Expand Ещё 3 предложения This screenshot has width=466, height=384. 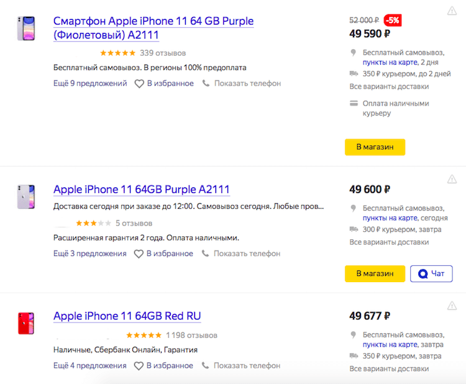click(x=89, y=254)
